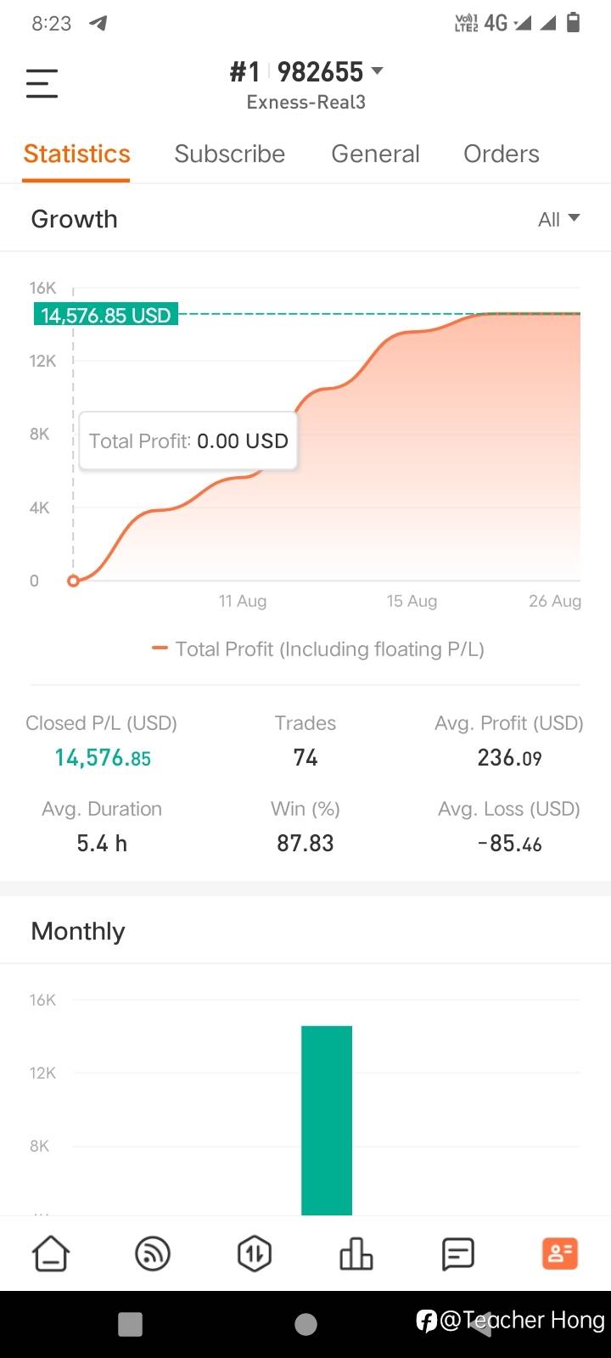Switch to the Subscribe tab
Image resolution: width=611 pixels, height=1358 pixels.
pos(229,154)
